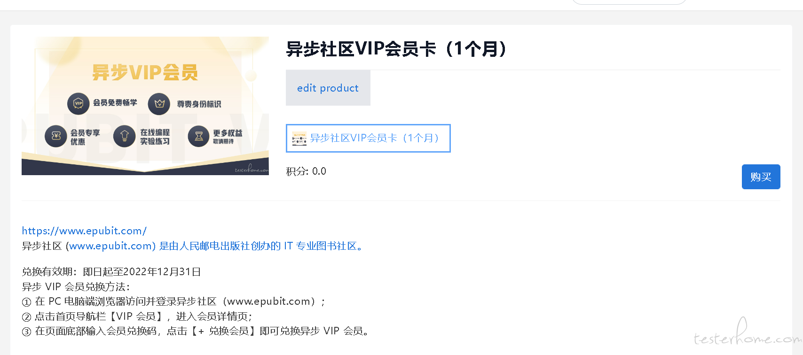Click the small product thumbnail in the product link box
Viewport: 803px width, 355px height.
tap(299, 139)
